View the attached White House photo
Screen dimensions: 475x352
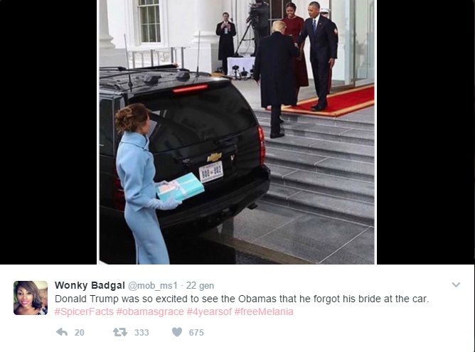click(x=237, y=132)
